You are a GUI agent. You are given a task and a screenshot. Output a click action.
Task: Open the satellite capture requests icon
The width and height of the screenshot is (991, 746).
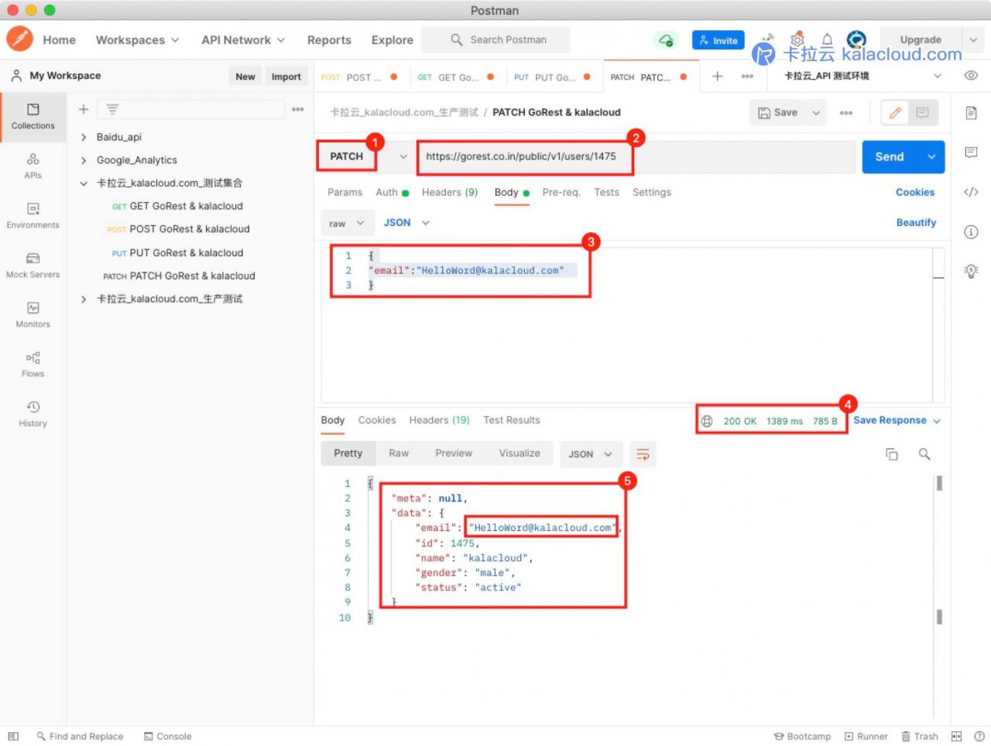coord(768,39)
